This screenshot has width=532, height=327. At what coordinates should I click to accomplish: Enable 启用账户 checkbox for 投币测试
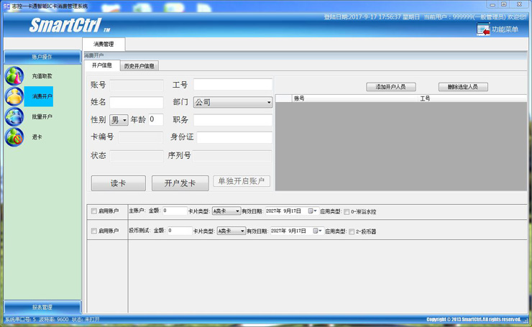coord(94,231)
